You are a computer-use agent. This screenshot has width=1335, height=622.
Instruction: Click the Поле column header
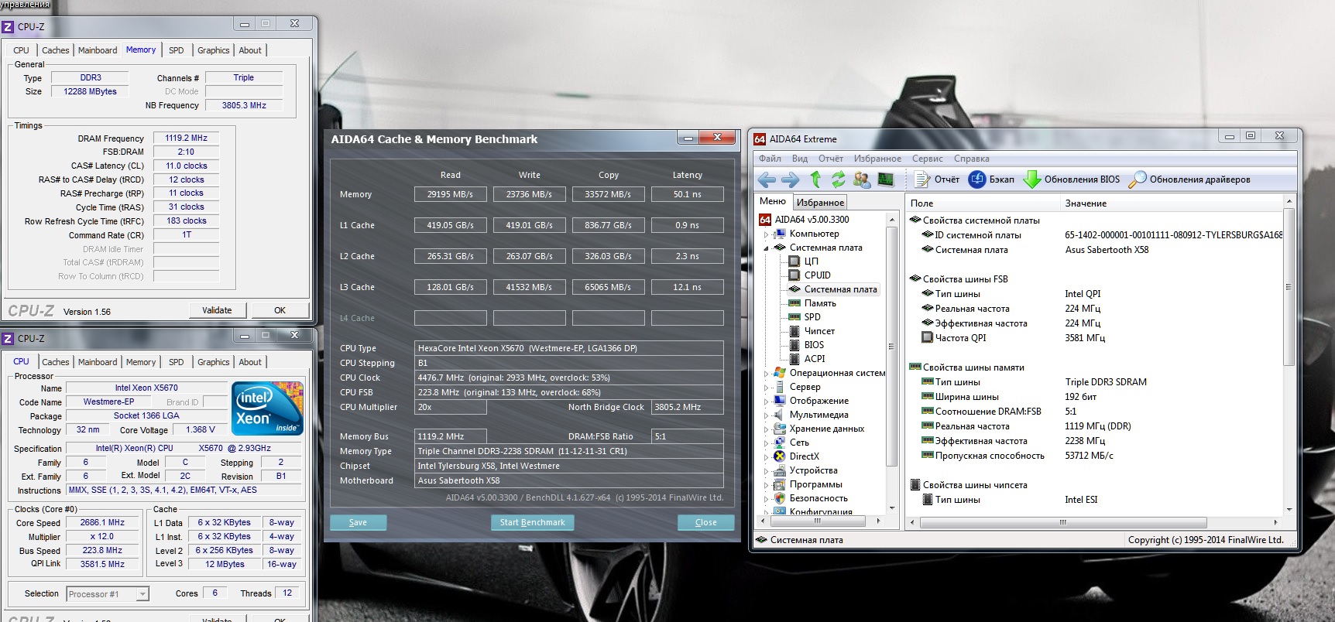pos(983,203)
